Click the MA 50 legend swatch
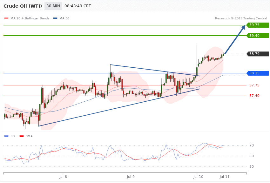 click(55, 18)
